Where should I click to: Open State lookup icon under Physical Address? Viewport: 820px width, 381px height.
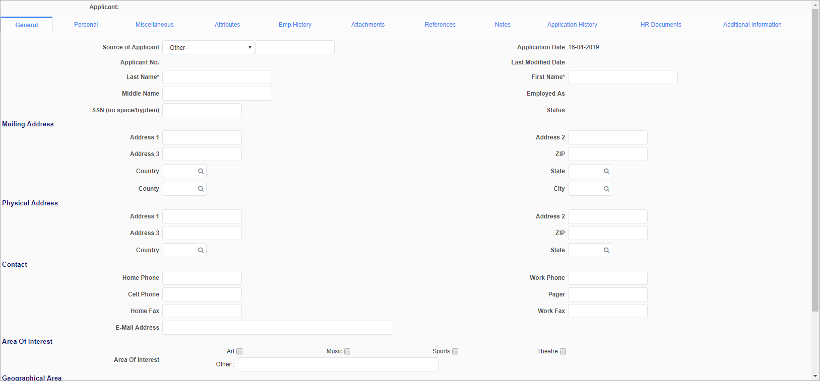tap(606, 250)
